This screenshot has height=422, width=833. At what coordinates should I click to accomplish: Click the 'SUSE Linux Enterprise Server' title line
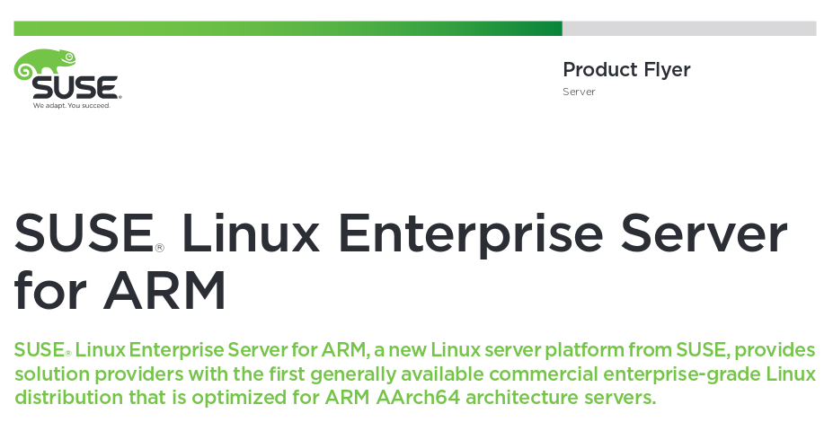point(401,234)
